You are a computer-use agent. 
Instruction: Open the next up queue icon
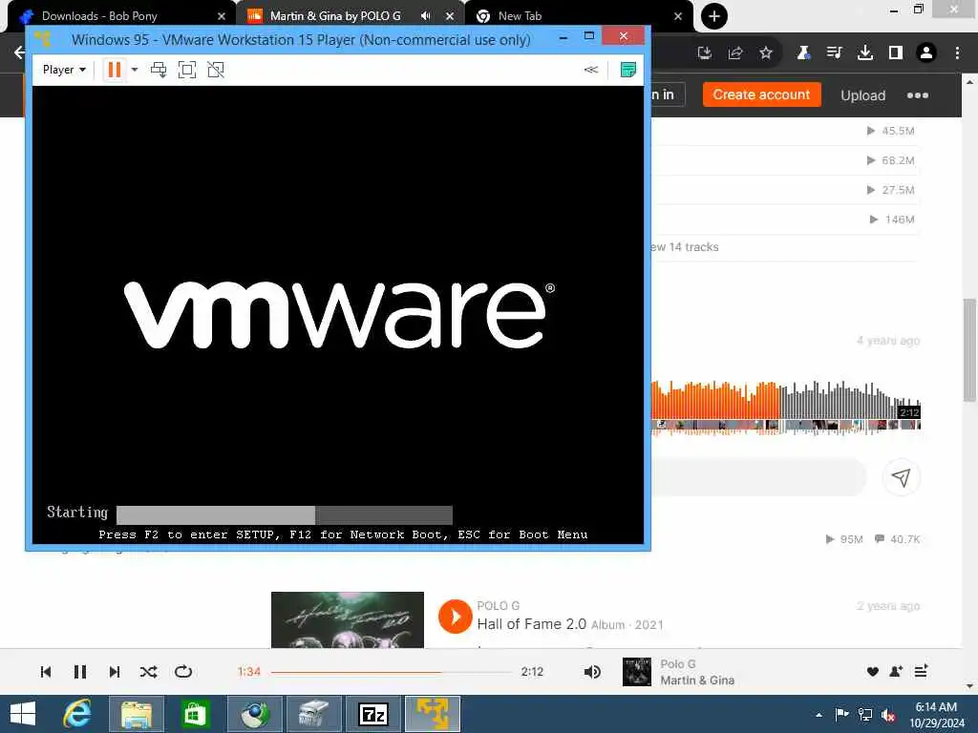click(922, 671)
